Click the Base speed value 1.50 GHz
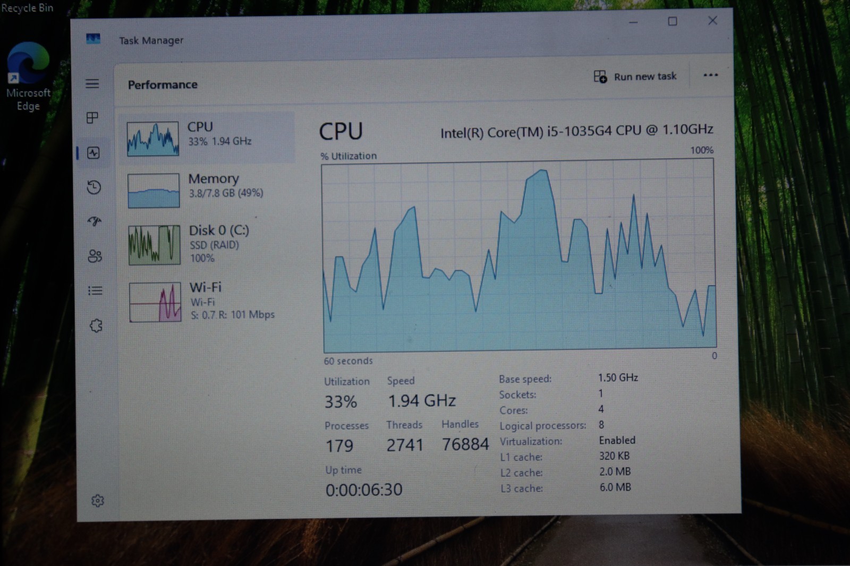The height and width of the screenshot is (566, 850). [618, 378]
